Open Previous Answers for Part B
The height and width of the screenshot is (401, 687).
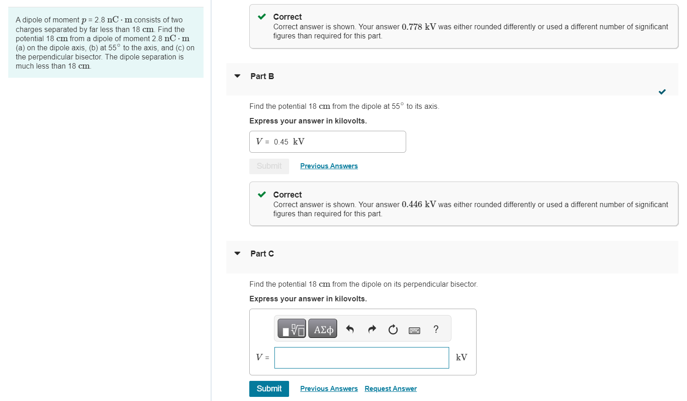[x=329, y=166]
